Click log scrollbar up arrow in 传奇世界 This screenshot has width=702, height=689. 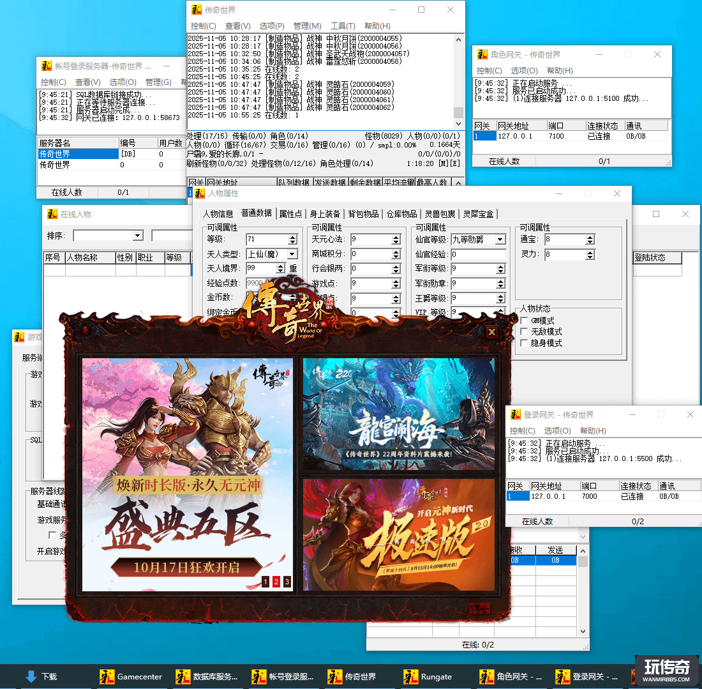pyautogui.click(x=458, y=40)
